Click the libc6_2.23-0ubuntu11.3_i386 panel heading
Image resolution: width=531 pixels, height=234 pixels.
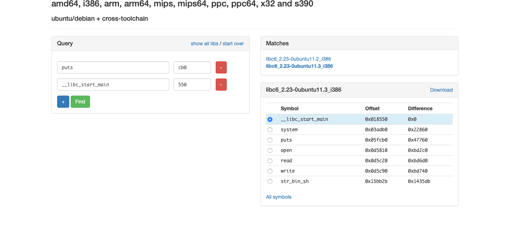coord(304,90)
